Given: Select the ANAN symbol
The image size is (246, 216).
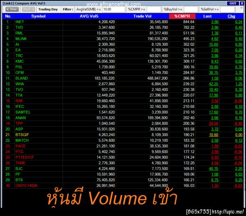Looking at the screenshot, I should pos(20,118).
